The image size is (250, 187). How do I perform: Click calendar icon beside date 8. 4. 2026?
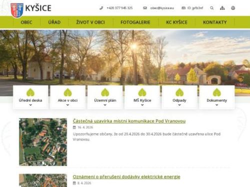point(74,183)
